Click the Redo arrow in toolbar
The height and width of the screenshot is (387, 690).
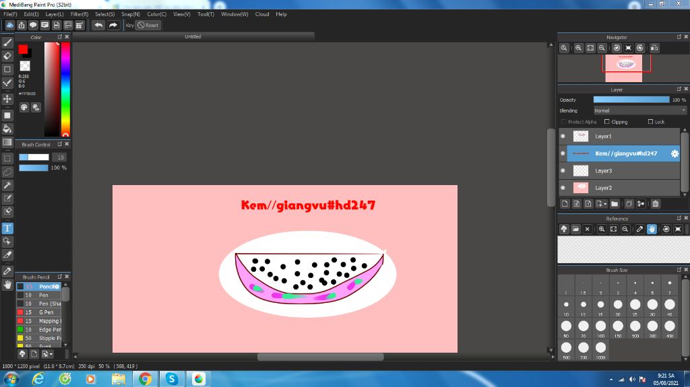click(113, 25)
